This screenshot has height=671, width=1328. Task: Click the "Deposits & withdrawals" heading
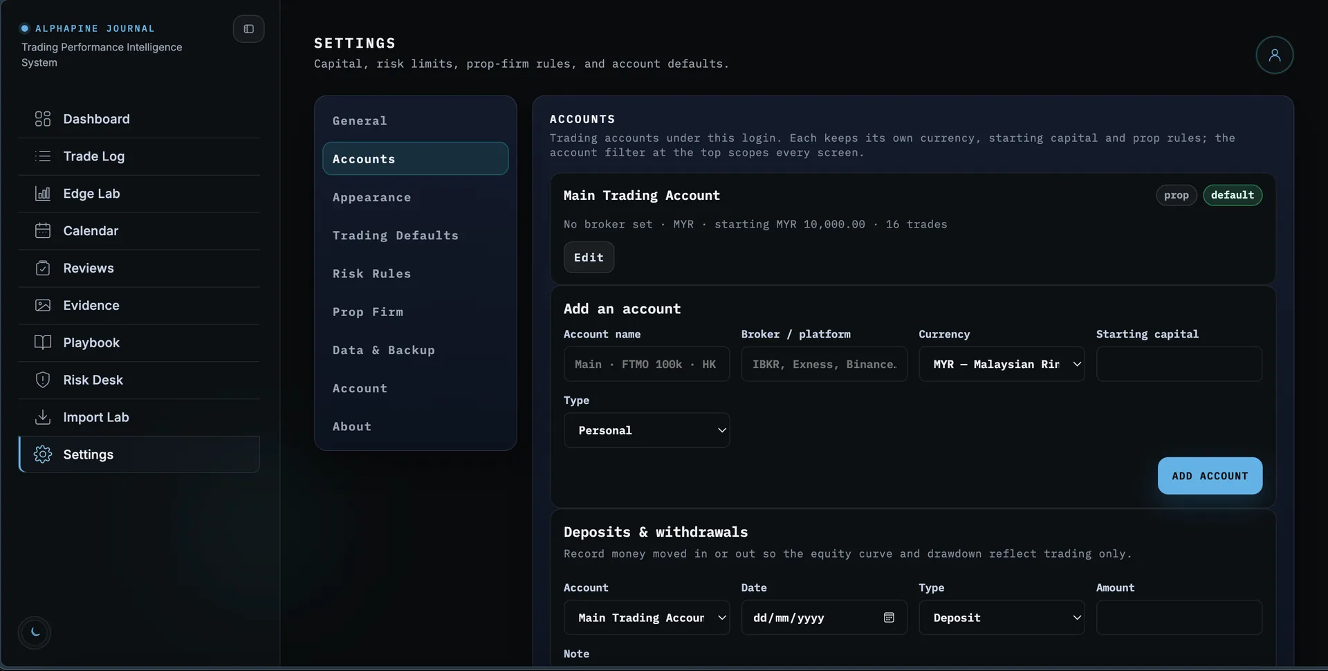[656, 532]
